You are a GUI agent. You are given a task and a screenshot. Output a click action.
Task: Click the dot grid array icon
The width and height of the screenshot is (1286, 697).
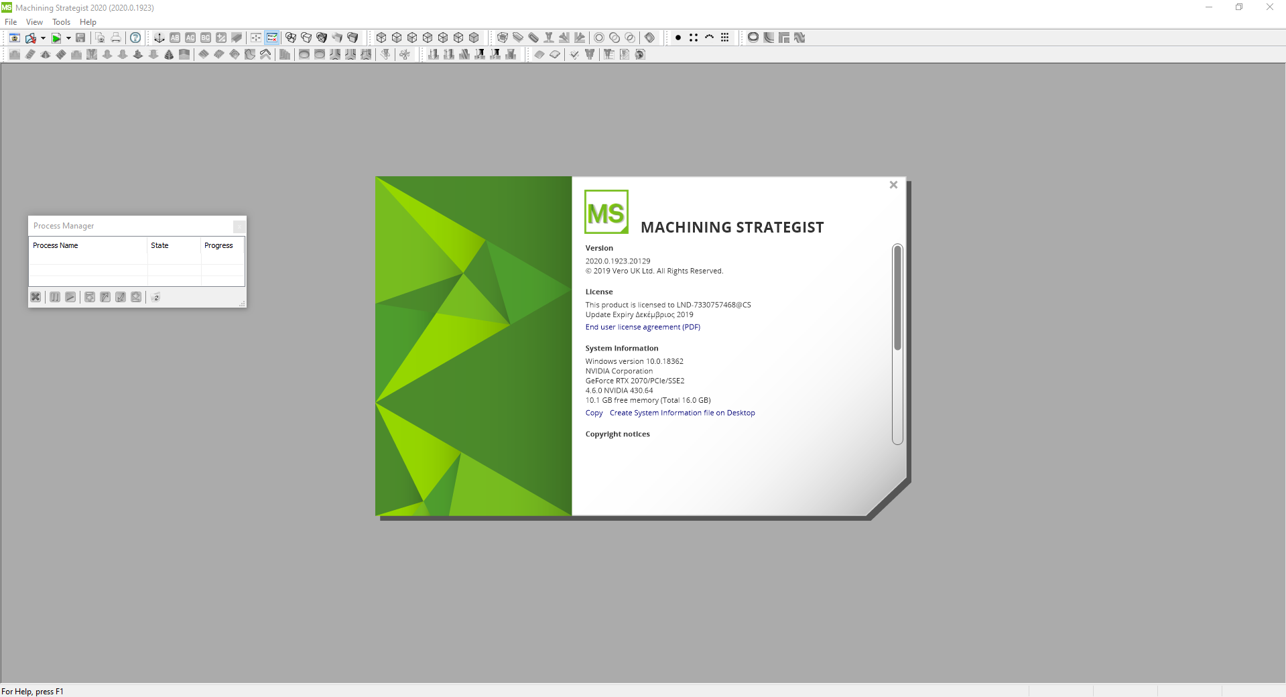[x=724, y=38]
